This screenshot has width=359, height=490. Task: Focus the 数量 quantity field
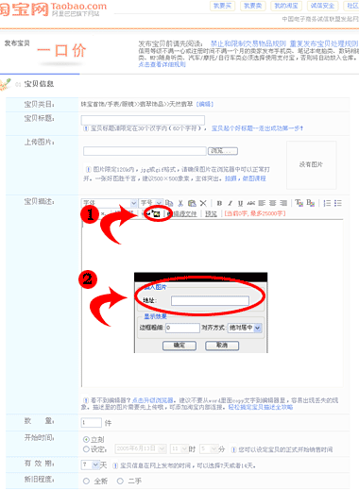92,423
